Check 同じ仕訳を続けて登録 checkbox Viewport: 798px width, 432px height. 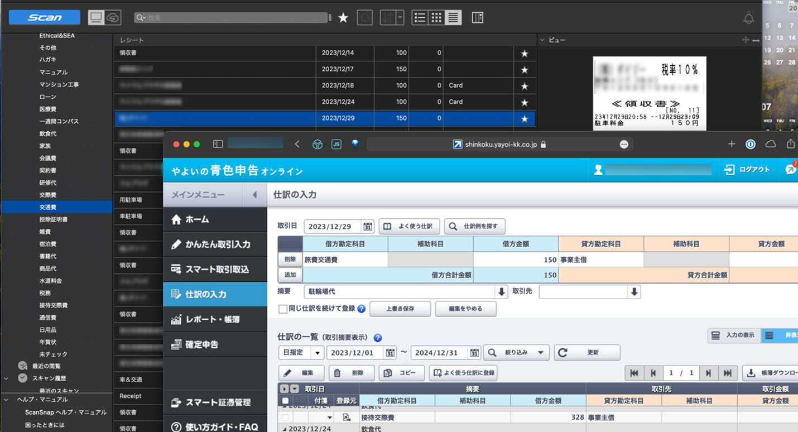click(283, 309)
